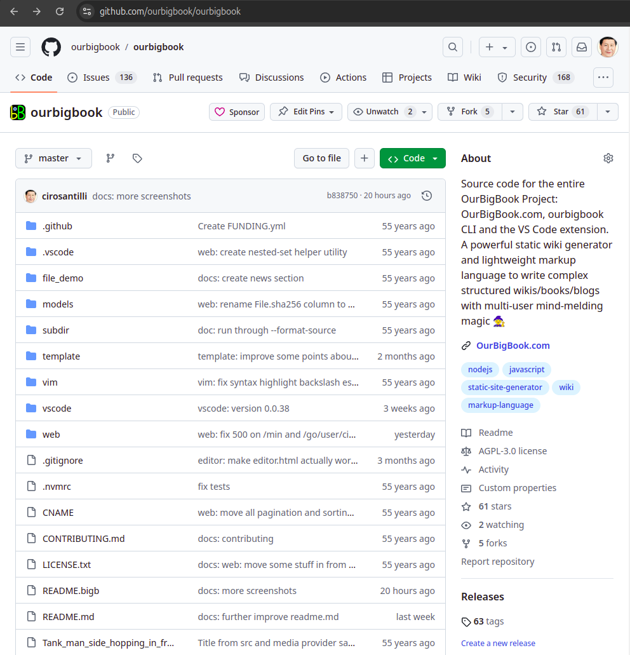Image resolution: width=630 pixels, height=655 pixels.
Task: Star the ourbigbook repository
Action: [x=563, y=112]
